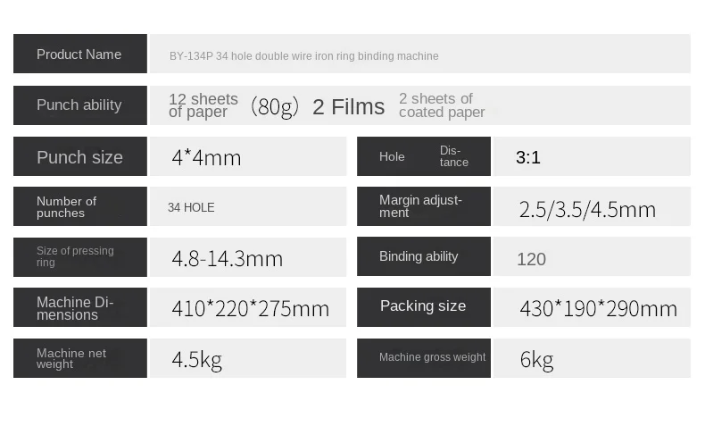Viewport: 705px width, 435px height.
Task: Select the "2 Films" text
Action: click(x=348, y=107)
